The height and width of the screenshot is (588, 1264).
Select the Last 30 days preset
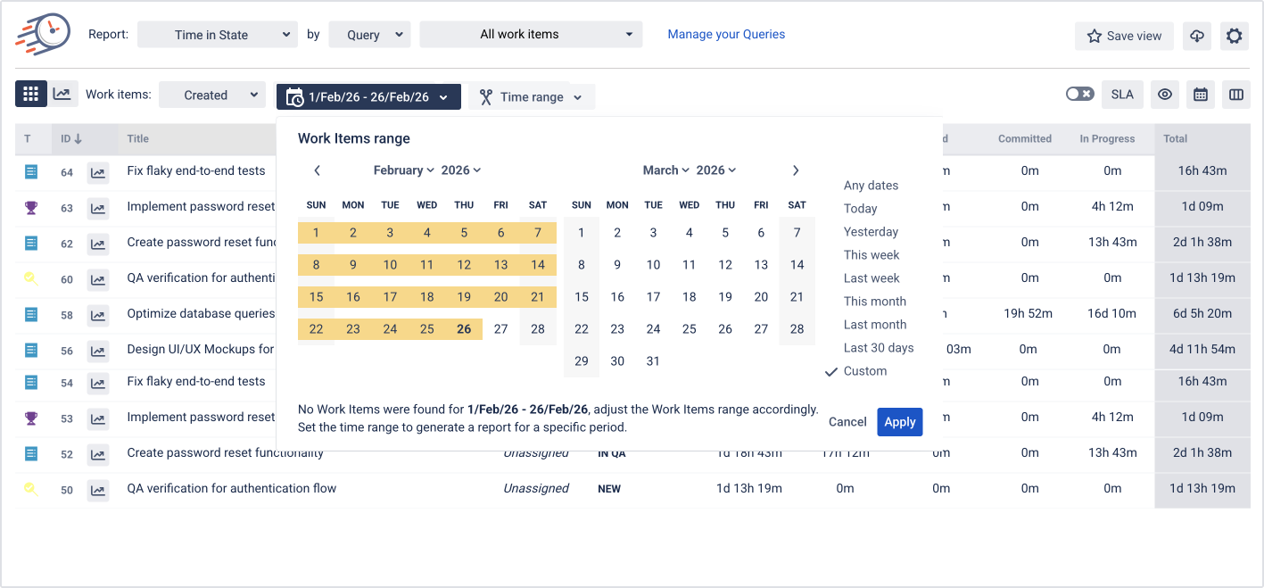878,348
